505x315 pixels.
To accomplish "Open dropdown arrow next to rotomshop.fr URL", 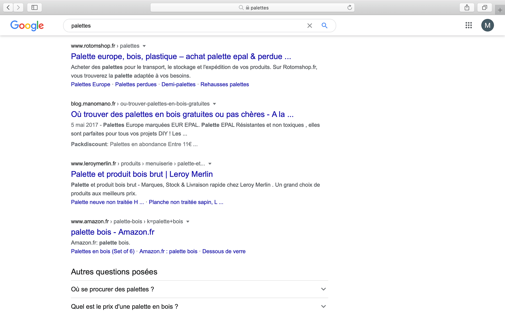I will click(x=144, y=46).
